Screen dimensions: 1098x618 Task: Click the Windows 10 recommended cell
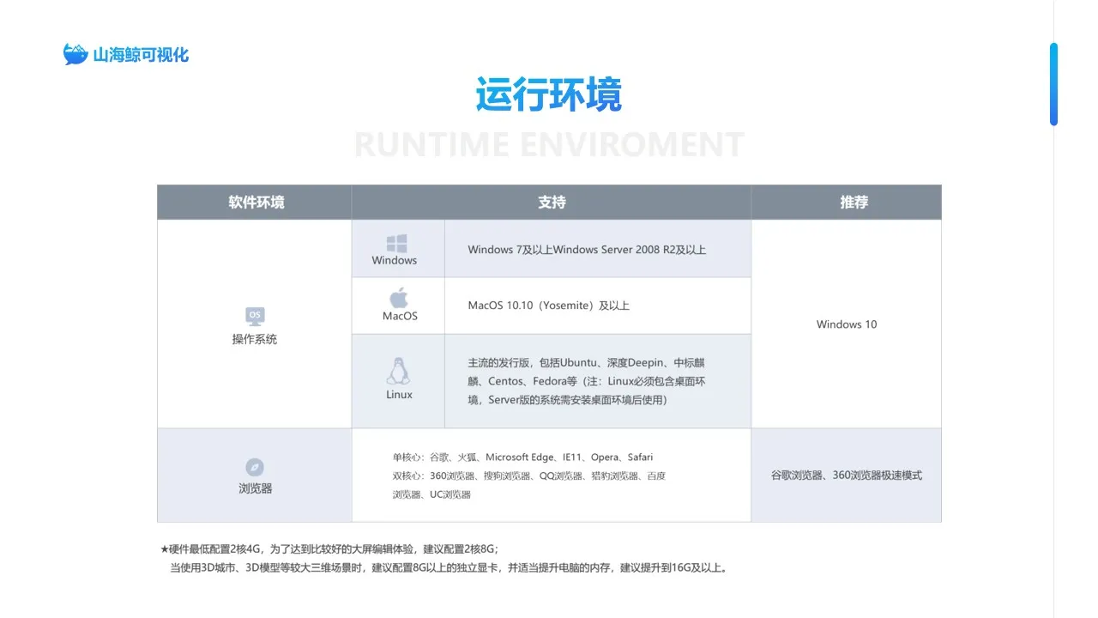(846, 324)
